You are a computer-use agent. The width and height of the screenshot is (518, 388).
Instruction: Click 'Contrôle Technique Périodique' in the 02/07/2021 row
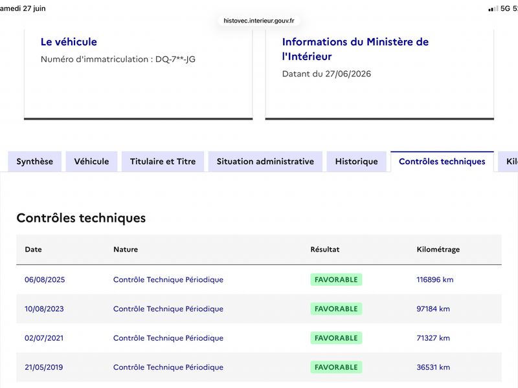(168, 338)
